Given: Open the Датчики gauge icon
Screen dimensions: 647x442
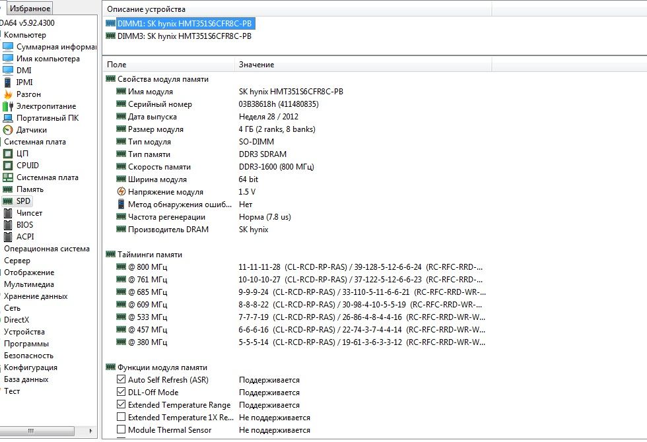Looking at the screenshot, I should click(8, 130).
